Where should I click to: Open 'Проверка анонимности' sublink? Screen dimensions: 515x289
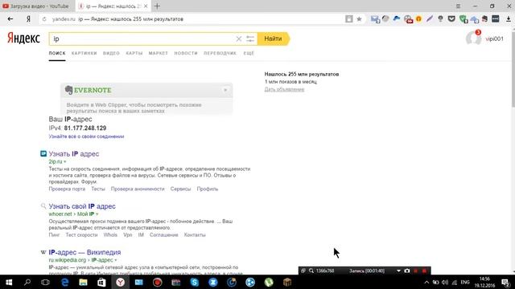click(138, 189)
